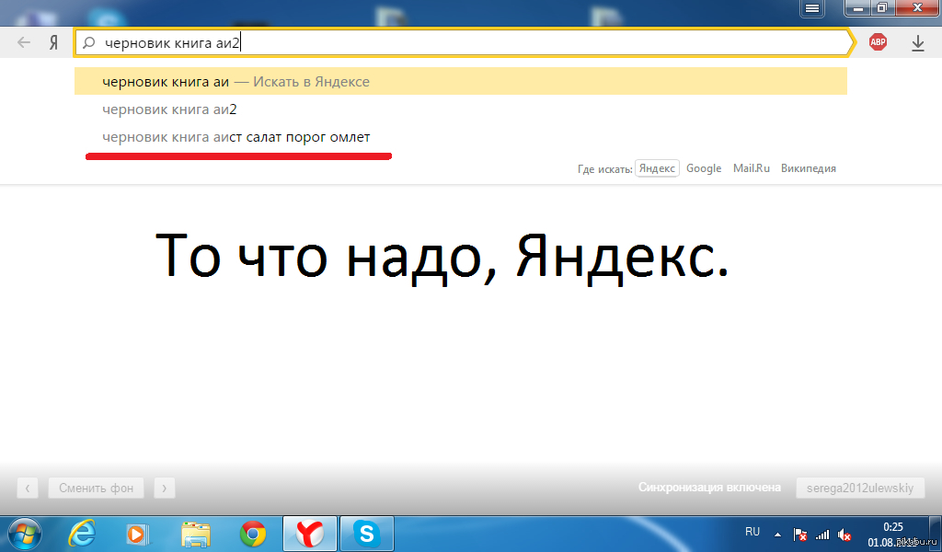Screen dimensions: 942x552
Task: Open Skype from the taskbar
Action: click(x=367, y=533)
